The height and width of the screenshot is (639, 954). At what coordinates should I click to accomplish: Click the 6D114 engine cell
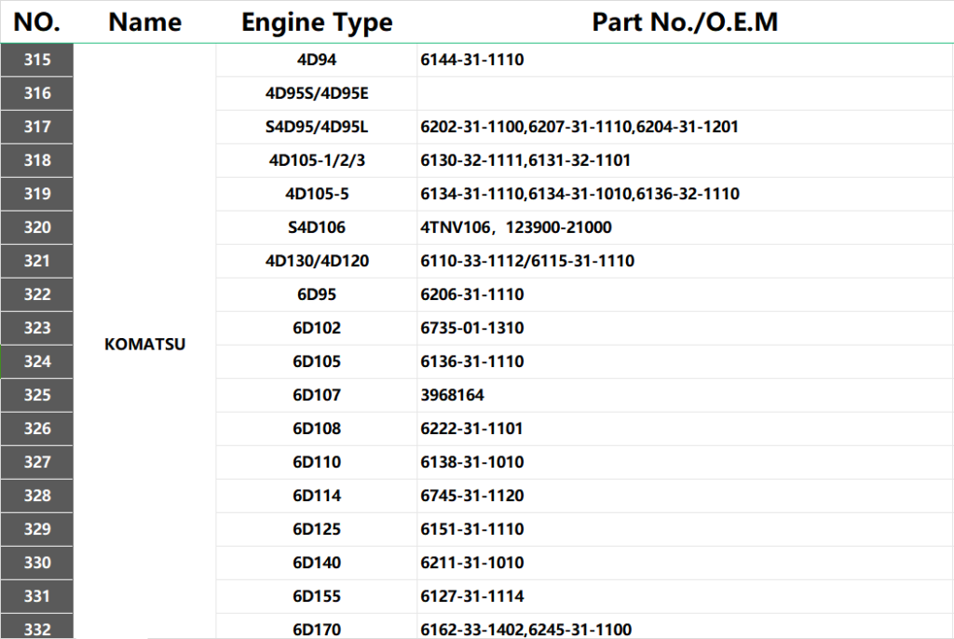(x=317, y=496)
